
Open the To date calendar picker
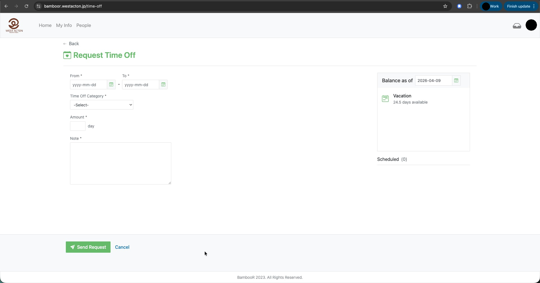point(163,85)
